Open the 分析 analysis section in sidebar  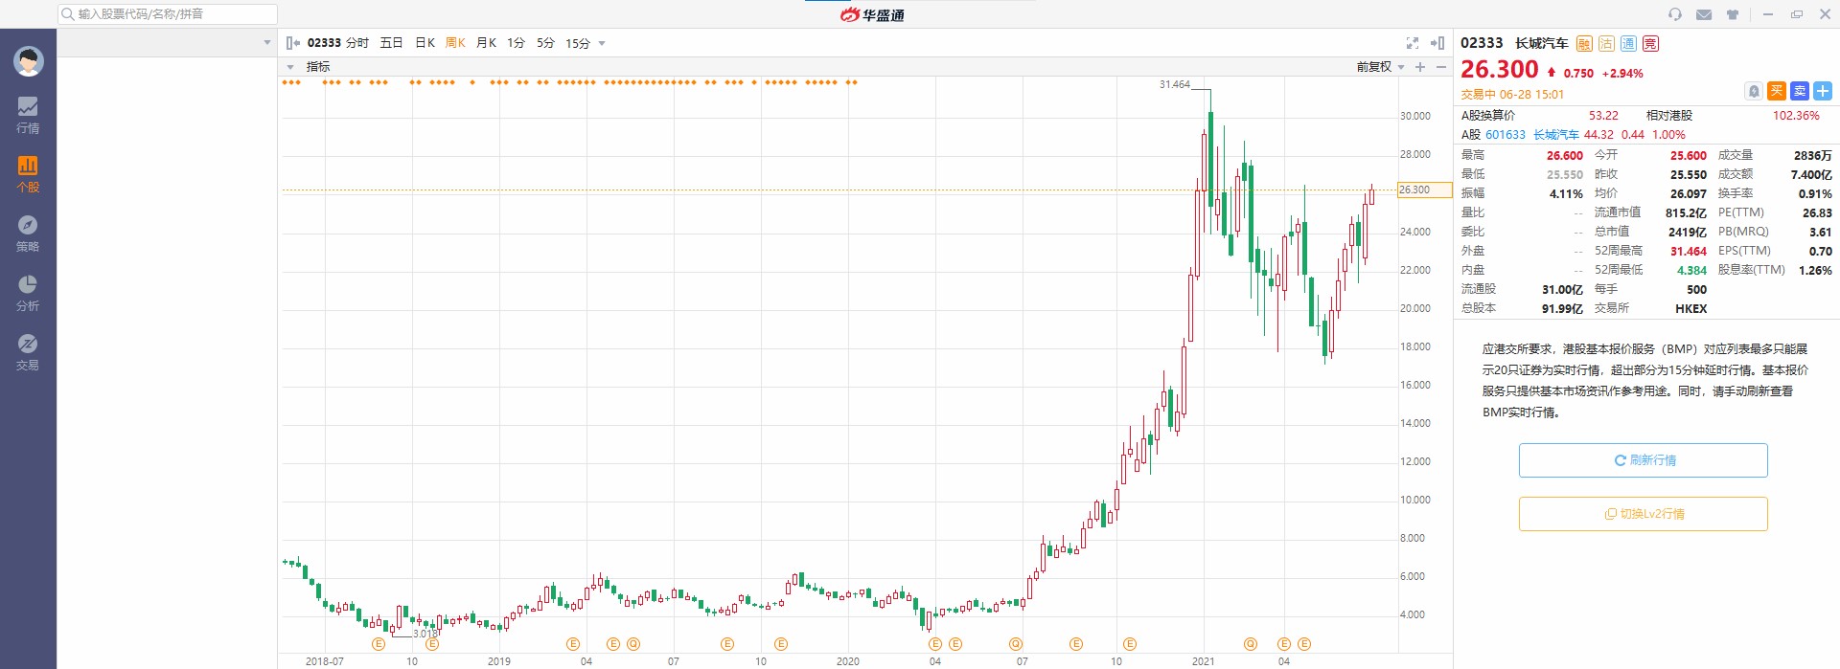point(28,293)
